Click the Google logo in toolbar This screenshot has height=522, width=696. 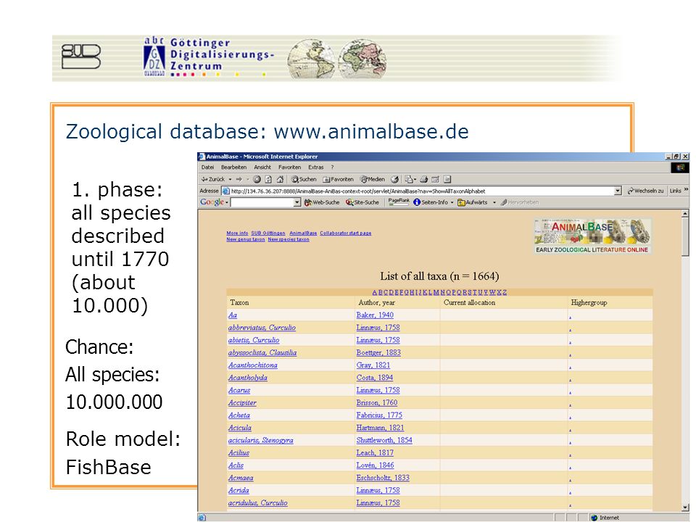click(212, 202)
